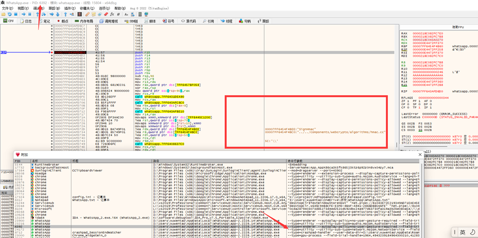Switch to the 内存布局 tab
Image resolution: width=478 pixels, height=238 pixels.
coord(84,21)
